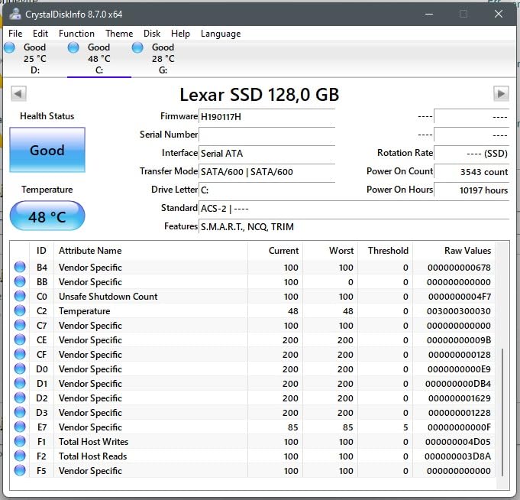Click the empty Serial Number field

tap(266, 135)
